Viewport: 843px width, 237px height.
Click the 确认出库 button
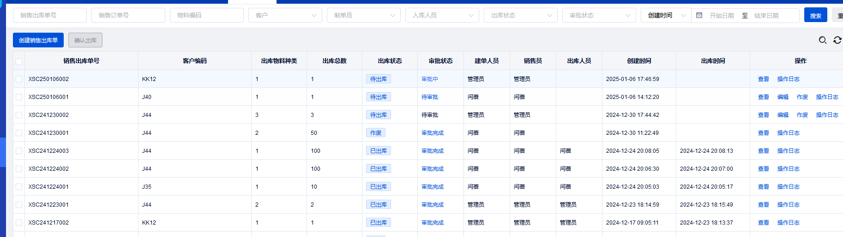click(85, 40)
